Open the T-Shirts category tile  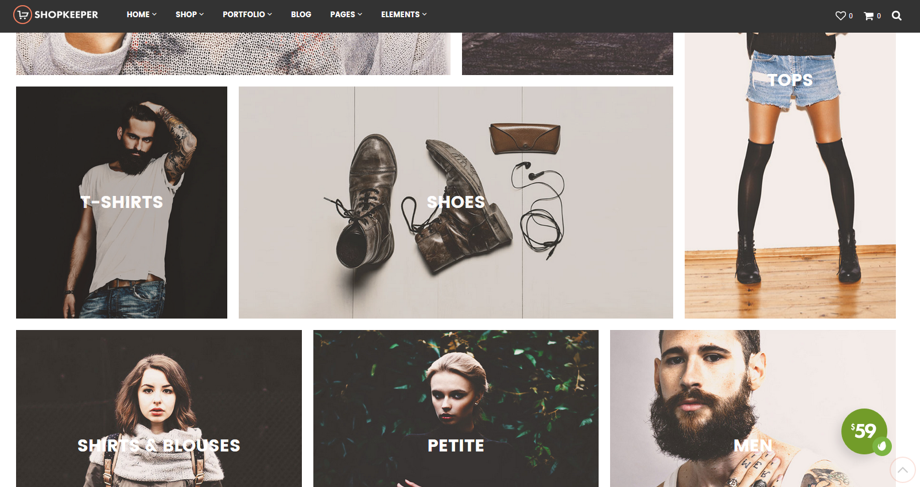click(x=122, y=202)
